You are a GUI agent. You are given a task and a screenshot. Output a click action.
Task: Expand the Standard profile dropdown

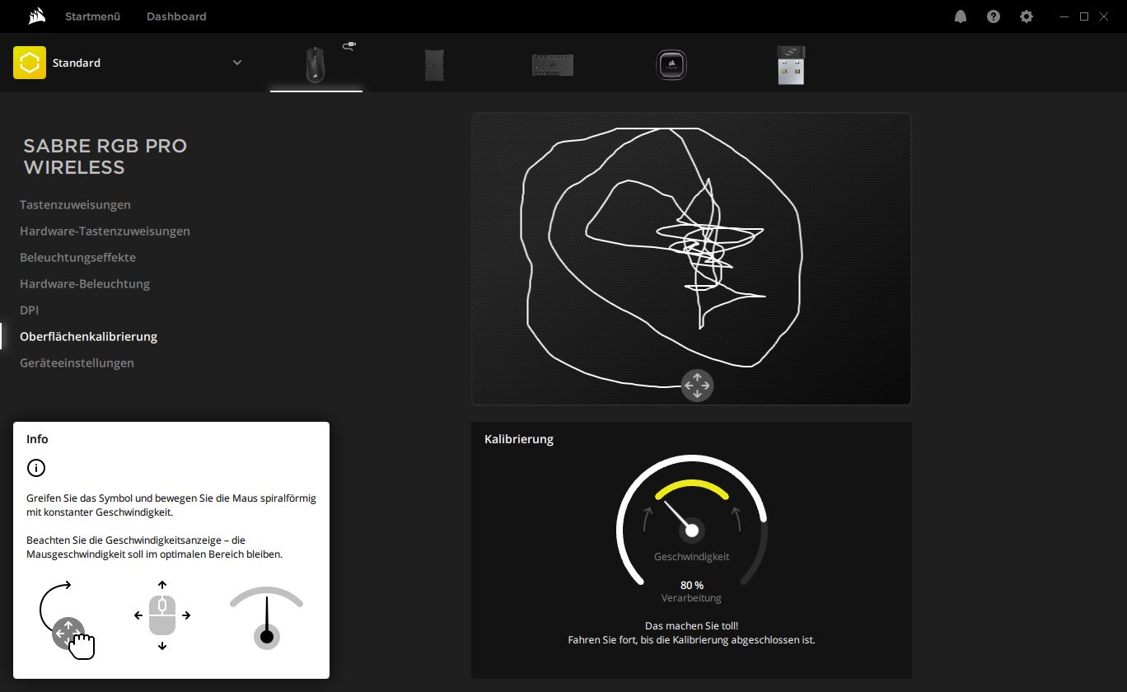coord(237,63)
